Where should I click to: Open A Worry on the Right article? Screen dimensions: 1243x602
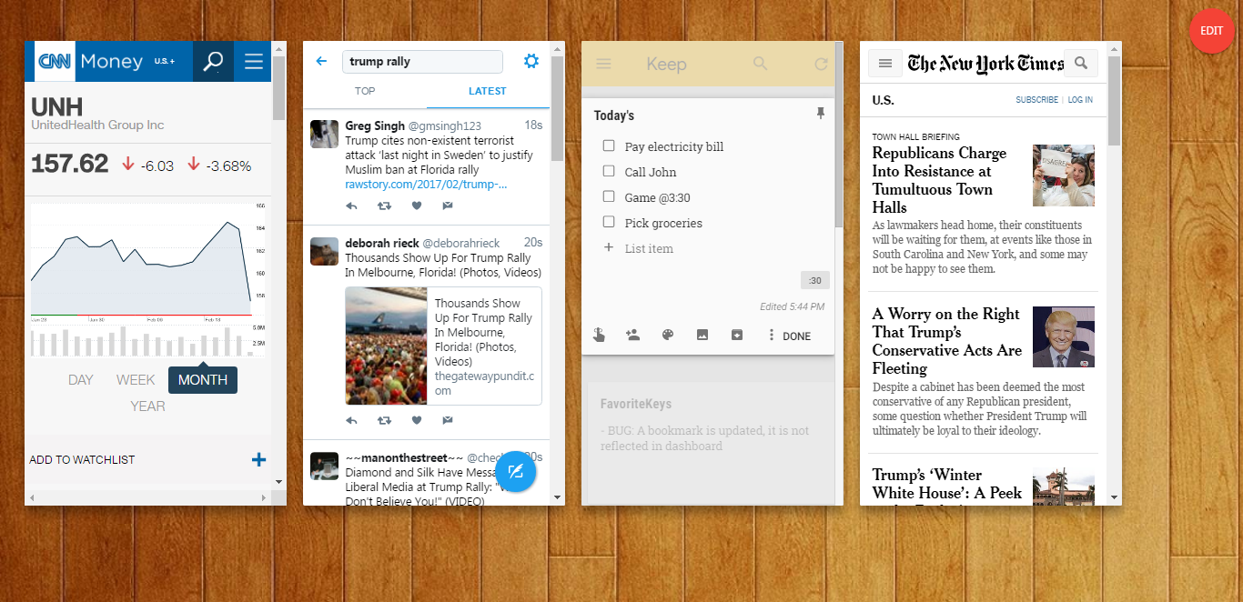point(946,341)
